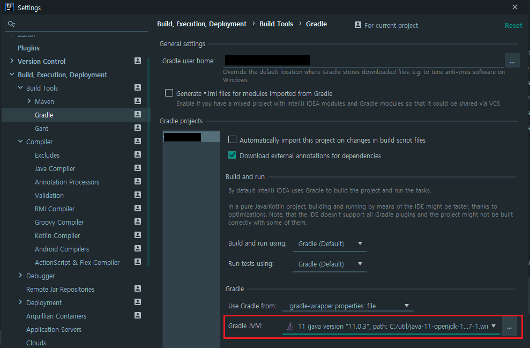
Task: Check 'Automatically import this project' option
Action: [232, 139]
